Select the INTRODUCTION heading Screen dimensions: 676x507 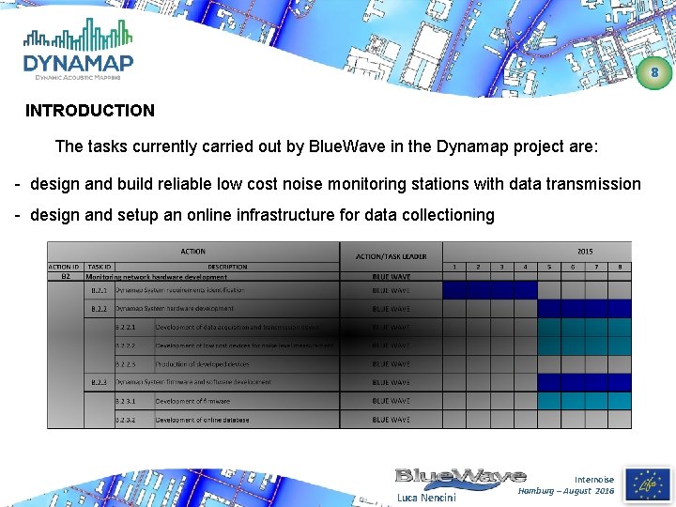(x=90, y=111)
